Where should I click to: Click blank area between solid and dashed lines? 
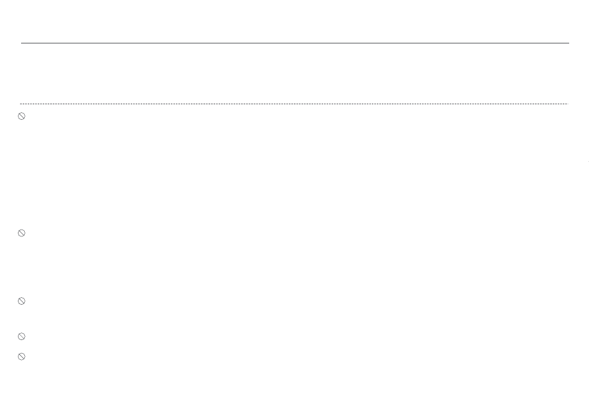[295, 73]
